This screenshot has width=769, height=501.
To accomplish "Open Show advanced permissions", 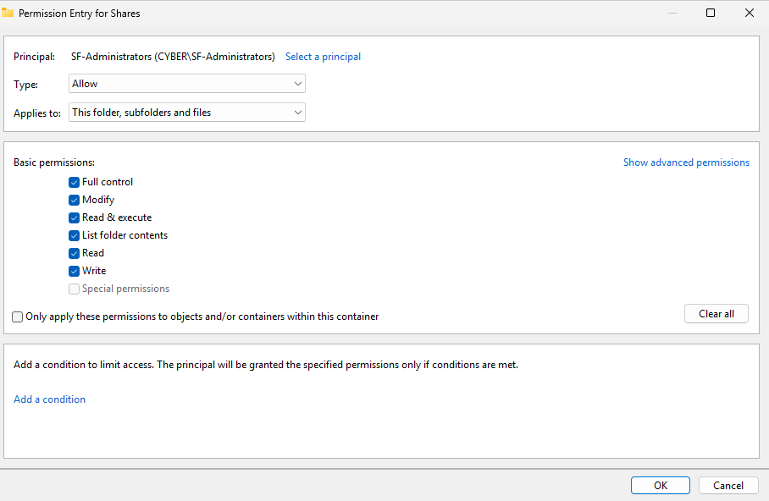I will coord(686,162).
